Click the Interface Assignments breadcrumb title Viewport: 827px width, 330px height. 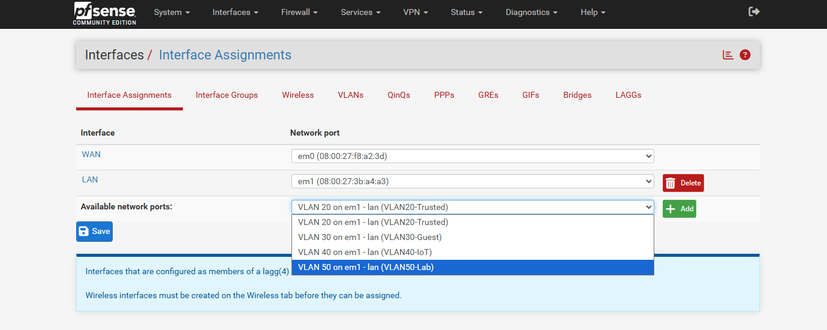tap(225, 55)
